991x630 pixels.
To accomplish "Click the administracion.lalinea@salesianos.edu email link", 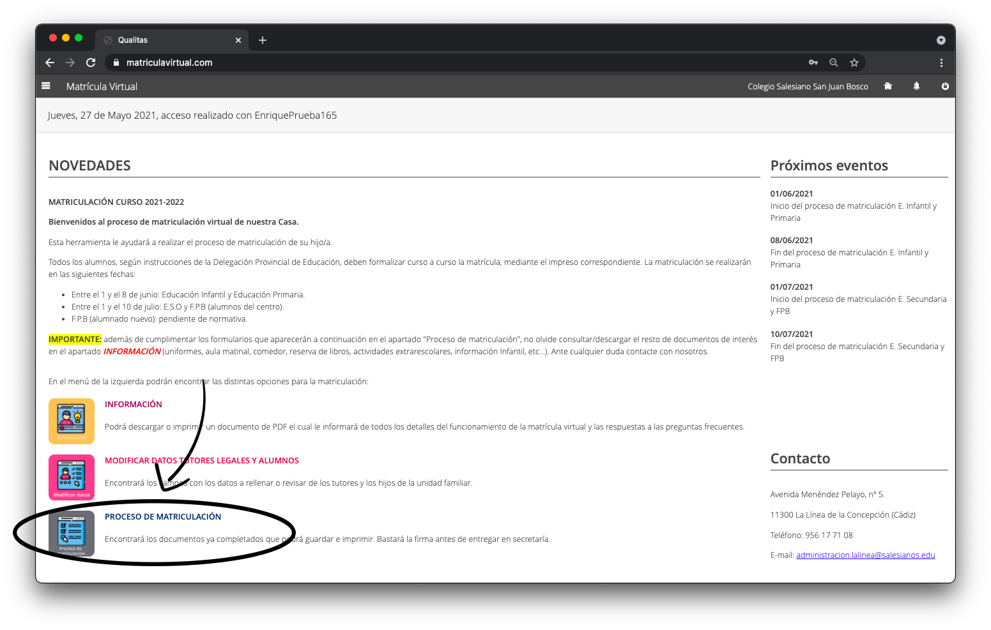I will tap(866, 555).
